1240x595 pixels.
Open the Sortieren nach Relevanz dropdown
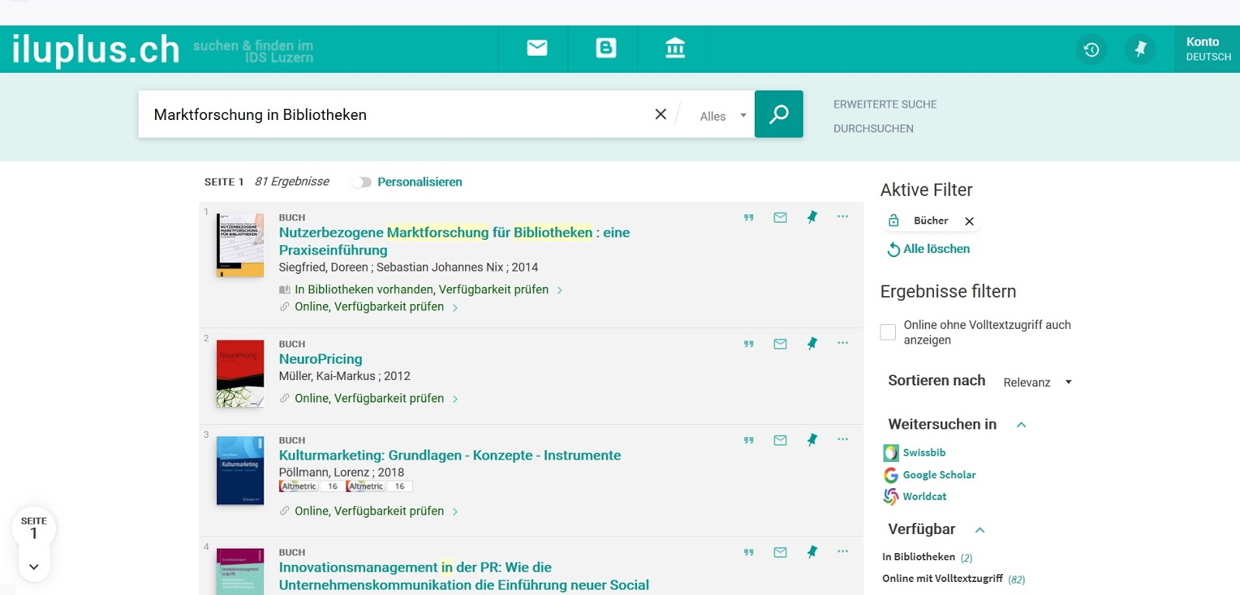(x=1038, y=382)
